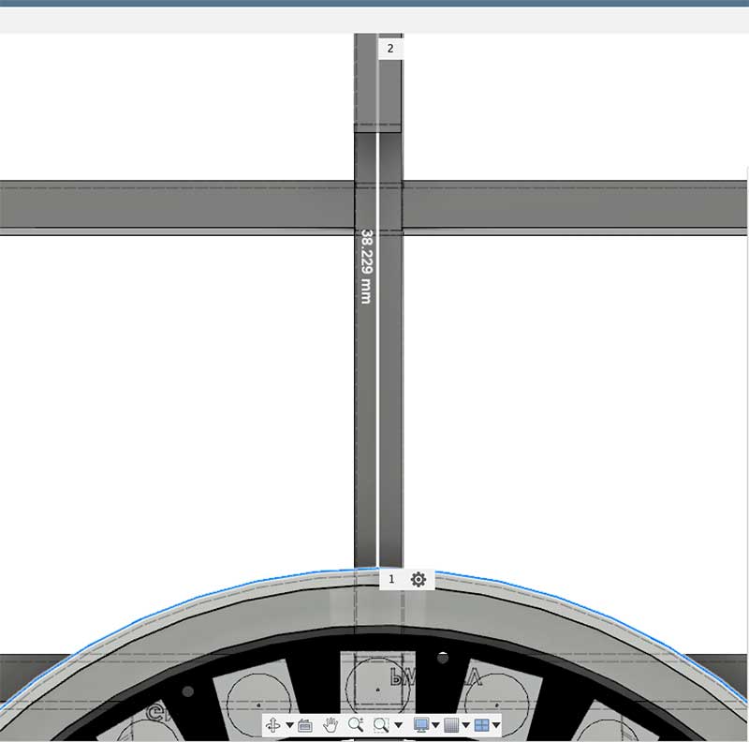749x742 pixels.
Task: Open measurement settings gear near point 1
Action: click(419, 579)
